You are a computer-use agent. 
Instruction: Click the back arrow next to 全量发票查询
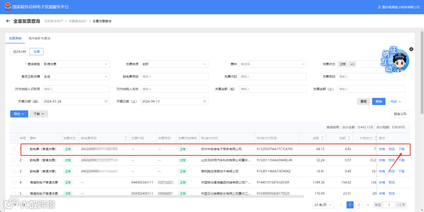8,21
